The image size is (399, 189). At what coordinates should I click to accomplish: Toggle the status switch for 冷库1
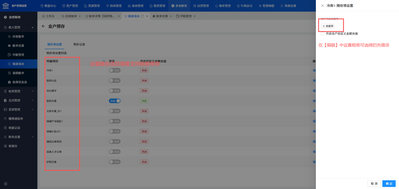pos(115,70)
